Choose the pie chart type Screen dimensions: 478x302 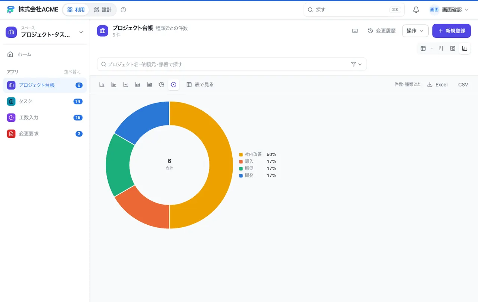(162, 85)
